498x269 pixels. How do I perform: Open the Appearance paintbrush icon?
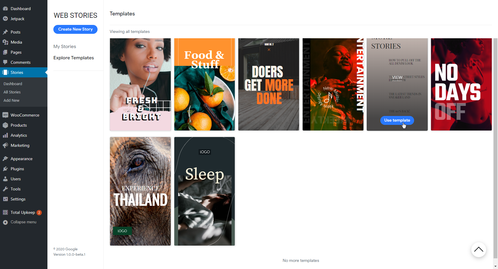point(5,159)
